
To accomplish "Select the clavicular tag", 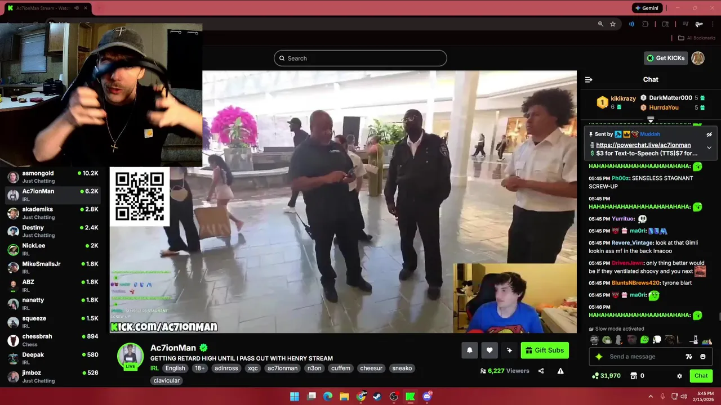I will [x=167, y=381].
